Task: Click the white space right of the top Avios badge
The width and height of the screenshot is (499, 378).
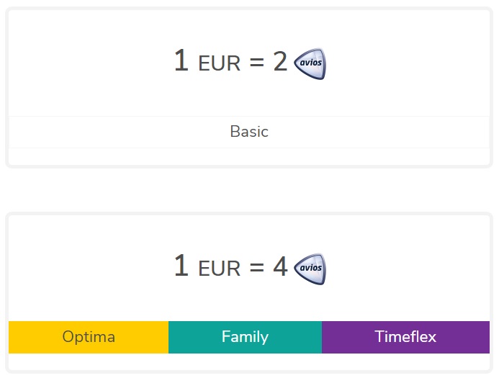Action: (x=403, y=63)
